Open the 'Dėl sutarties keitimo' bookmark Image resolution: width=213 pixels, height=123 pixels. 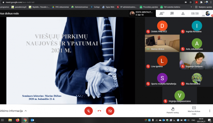pyautogui.click(x=170, y=7)
